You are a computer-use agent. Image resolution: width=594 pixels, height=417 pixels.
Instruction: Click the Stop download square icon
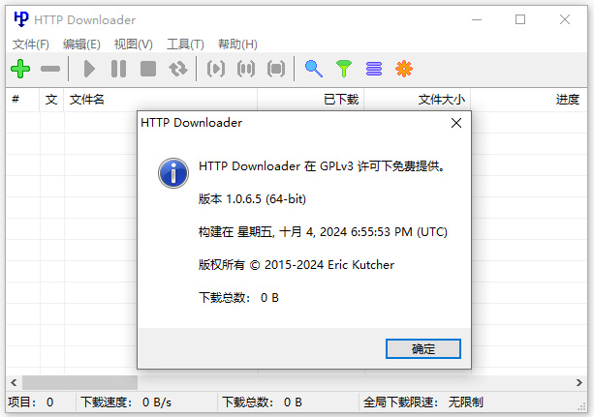(x=148, y=69)
